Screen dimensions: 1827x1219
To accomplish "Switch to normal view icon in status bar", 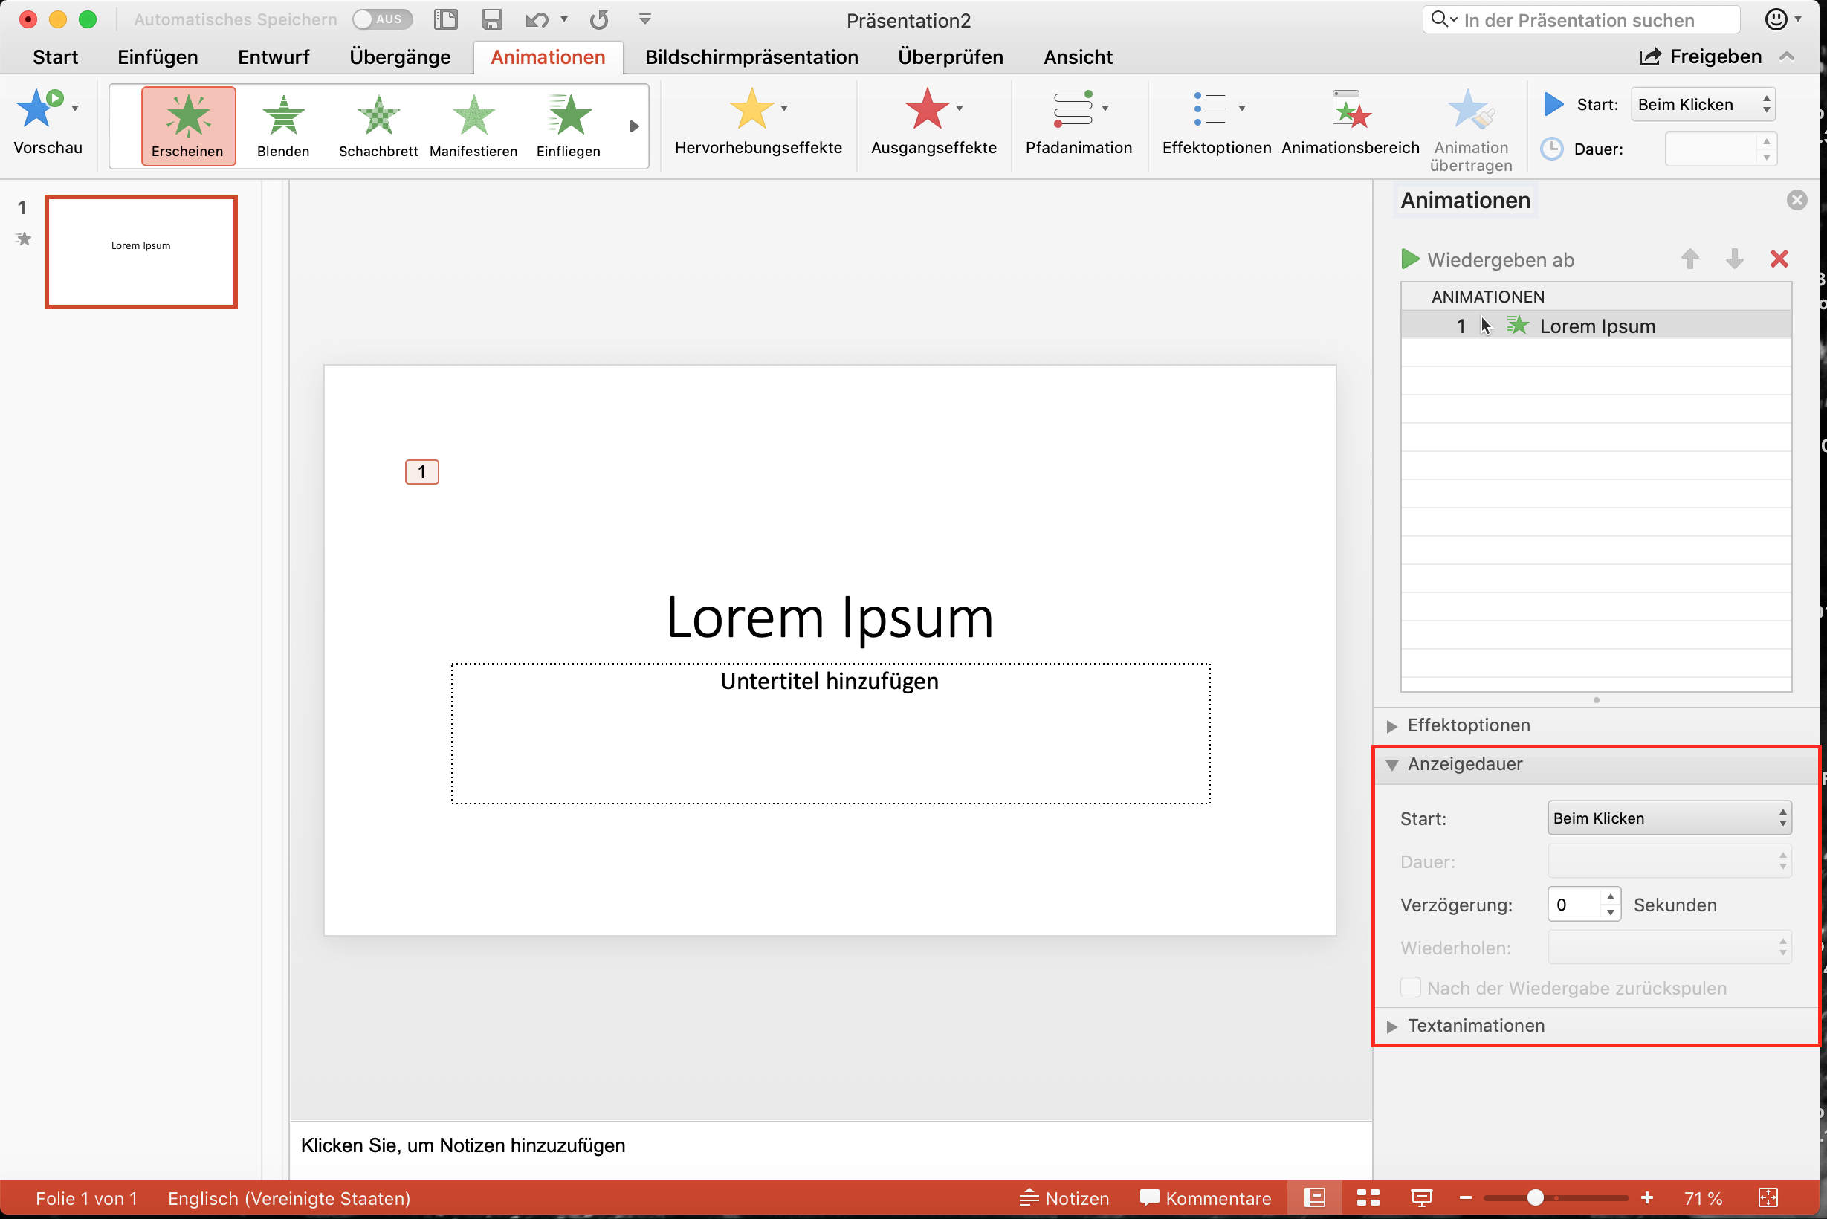I will pos(1314,1197).
